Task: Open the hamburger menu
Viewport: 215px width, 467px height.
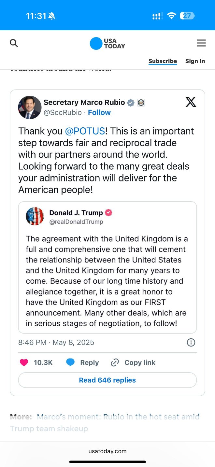Action: pos(201,43)
